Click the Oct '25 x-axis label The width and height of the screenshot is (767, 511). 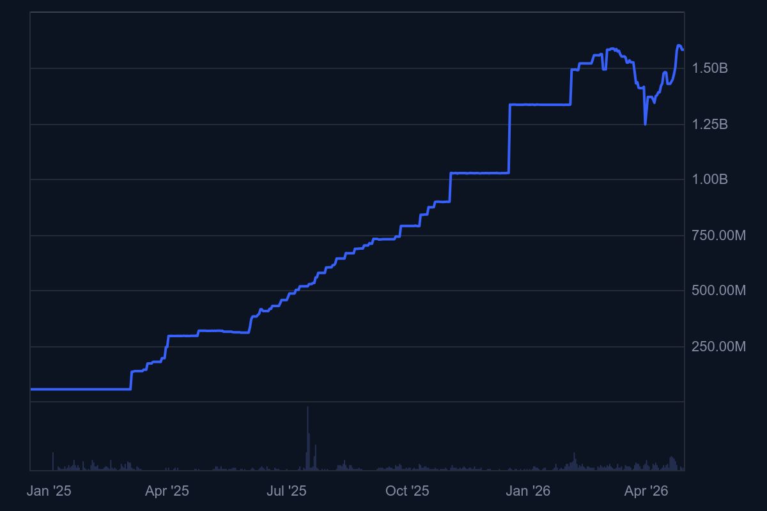click(407, 491)
